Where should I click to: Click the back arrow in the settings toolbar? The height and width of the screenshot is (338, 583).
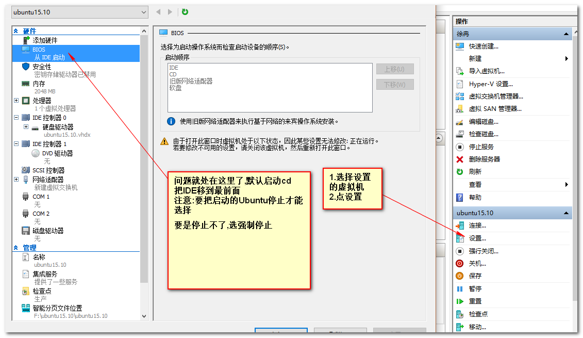click(158, 12)
